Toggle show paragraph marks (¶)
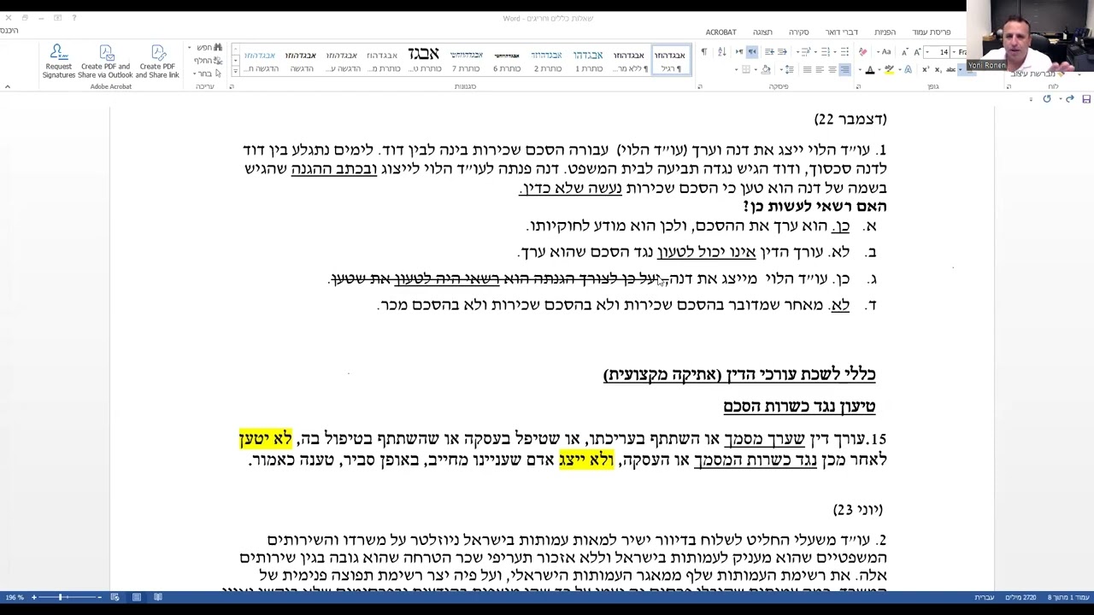 703,52
